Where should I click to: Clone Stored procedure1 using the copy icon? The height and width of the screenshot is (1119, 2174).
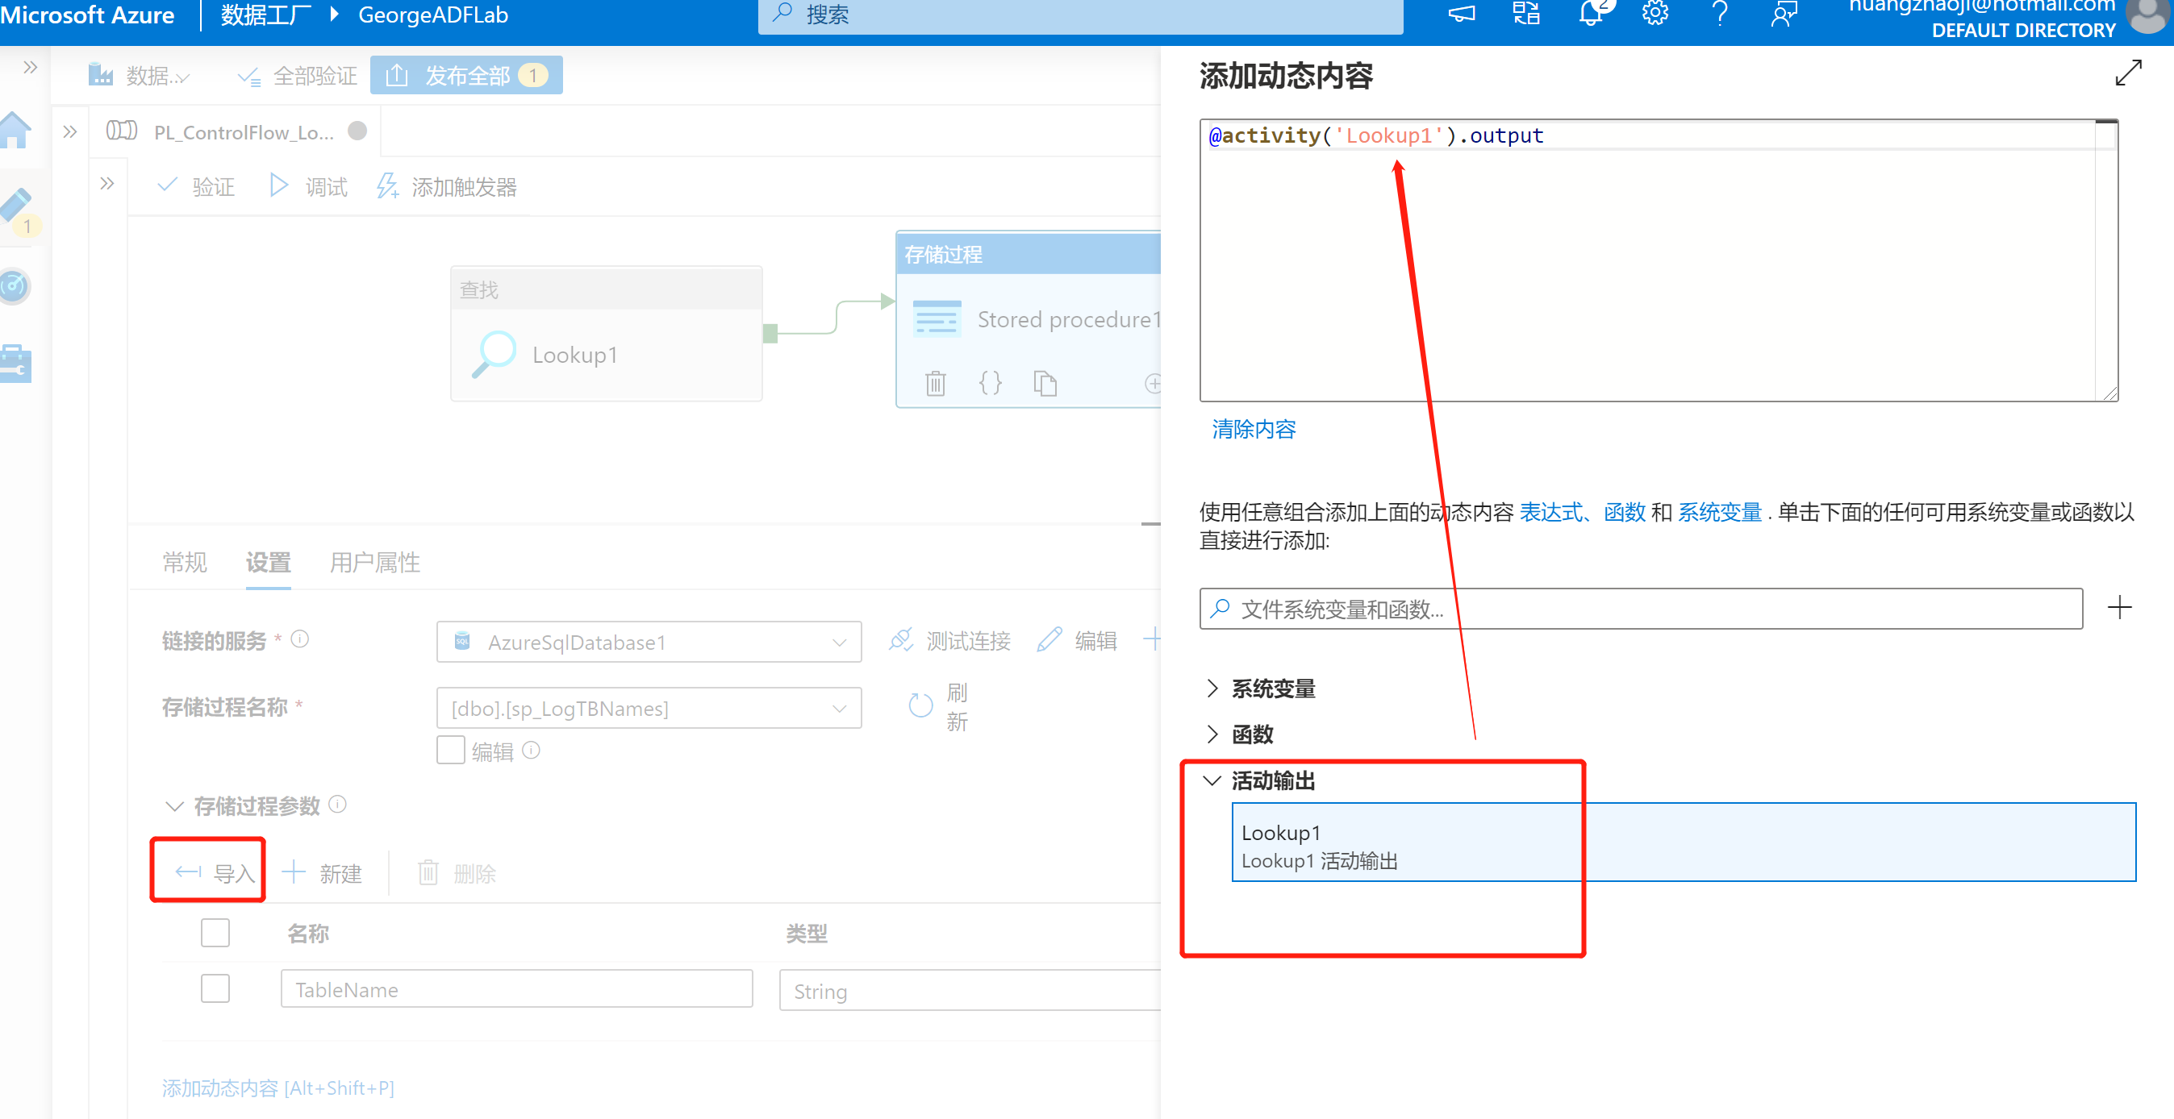pos(1046,383)
